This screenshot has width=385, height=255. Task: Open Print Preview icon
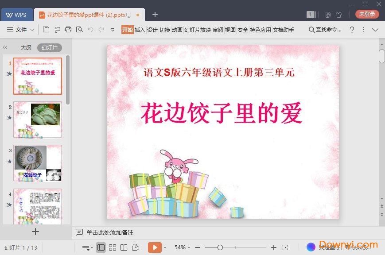pos(79,29)
